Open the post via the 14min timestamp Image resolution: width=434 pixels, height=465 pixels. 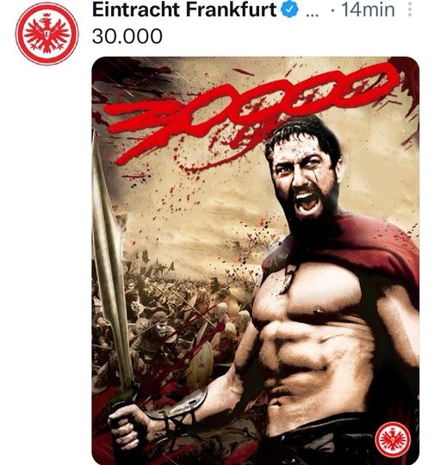(x=368, y=9)
